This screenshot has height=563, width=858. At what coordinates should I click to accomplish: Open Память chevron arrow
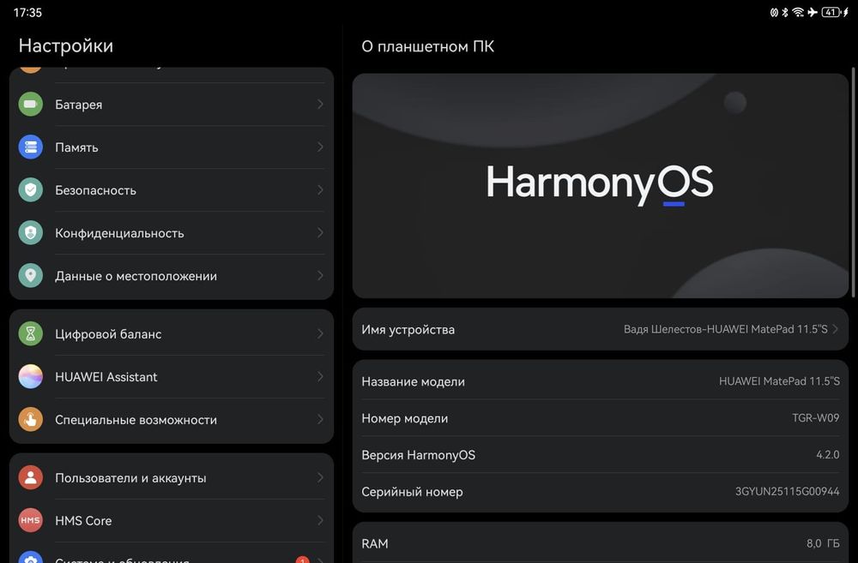tap(320, 147)
